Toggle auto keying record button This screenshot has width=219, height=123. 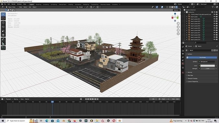point(81,99)
